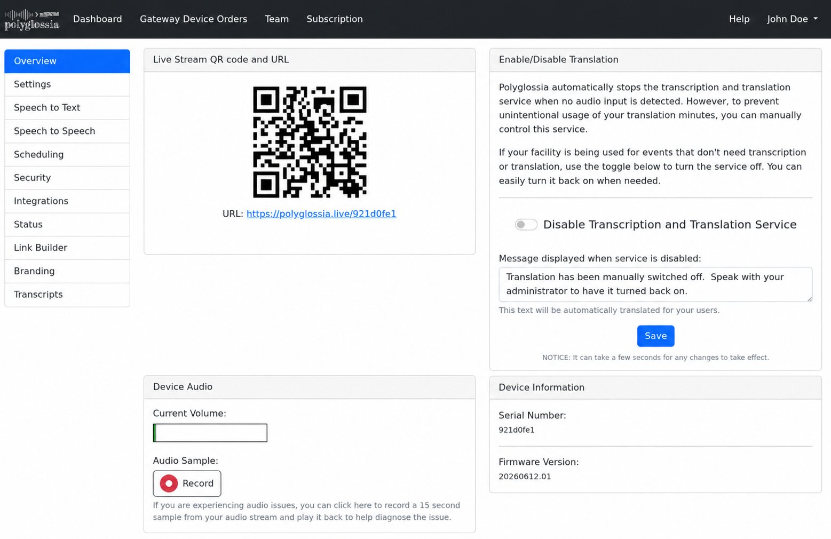Click 'This text will be automatically translated' hint
Screen dimensions: 831x539
609,311
